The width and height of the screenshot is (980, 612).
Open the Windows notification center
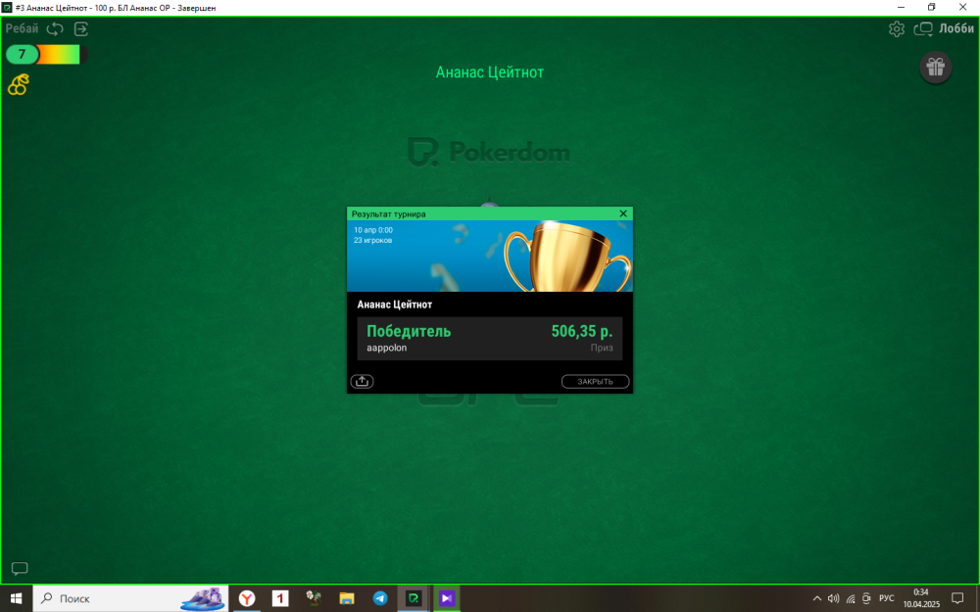point(957,598)
